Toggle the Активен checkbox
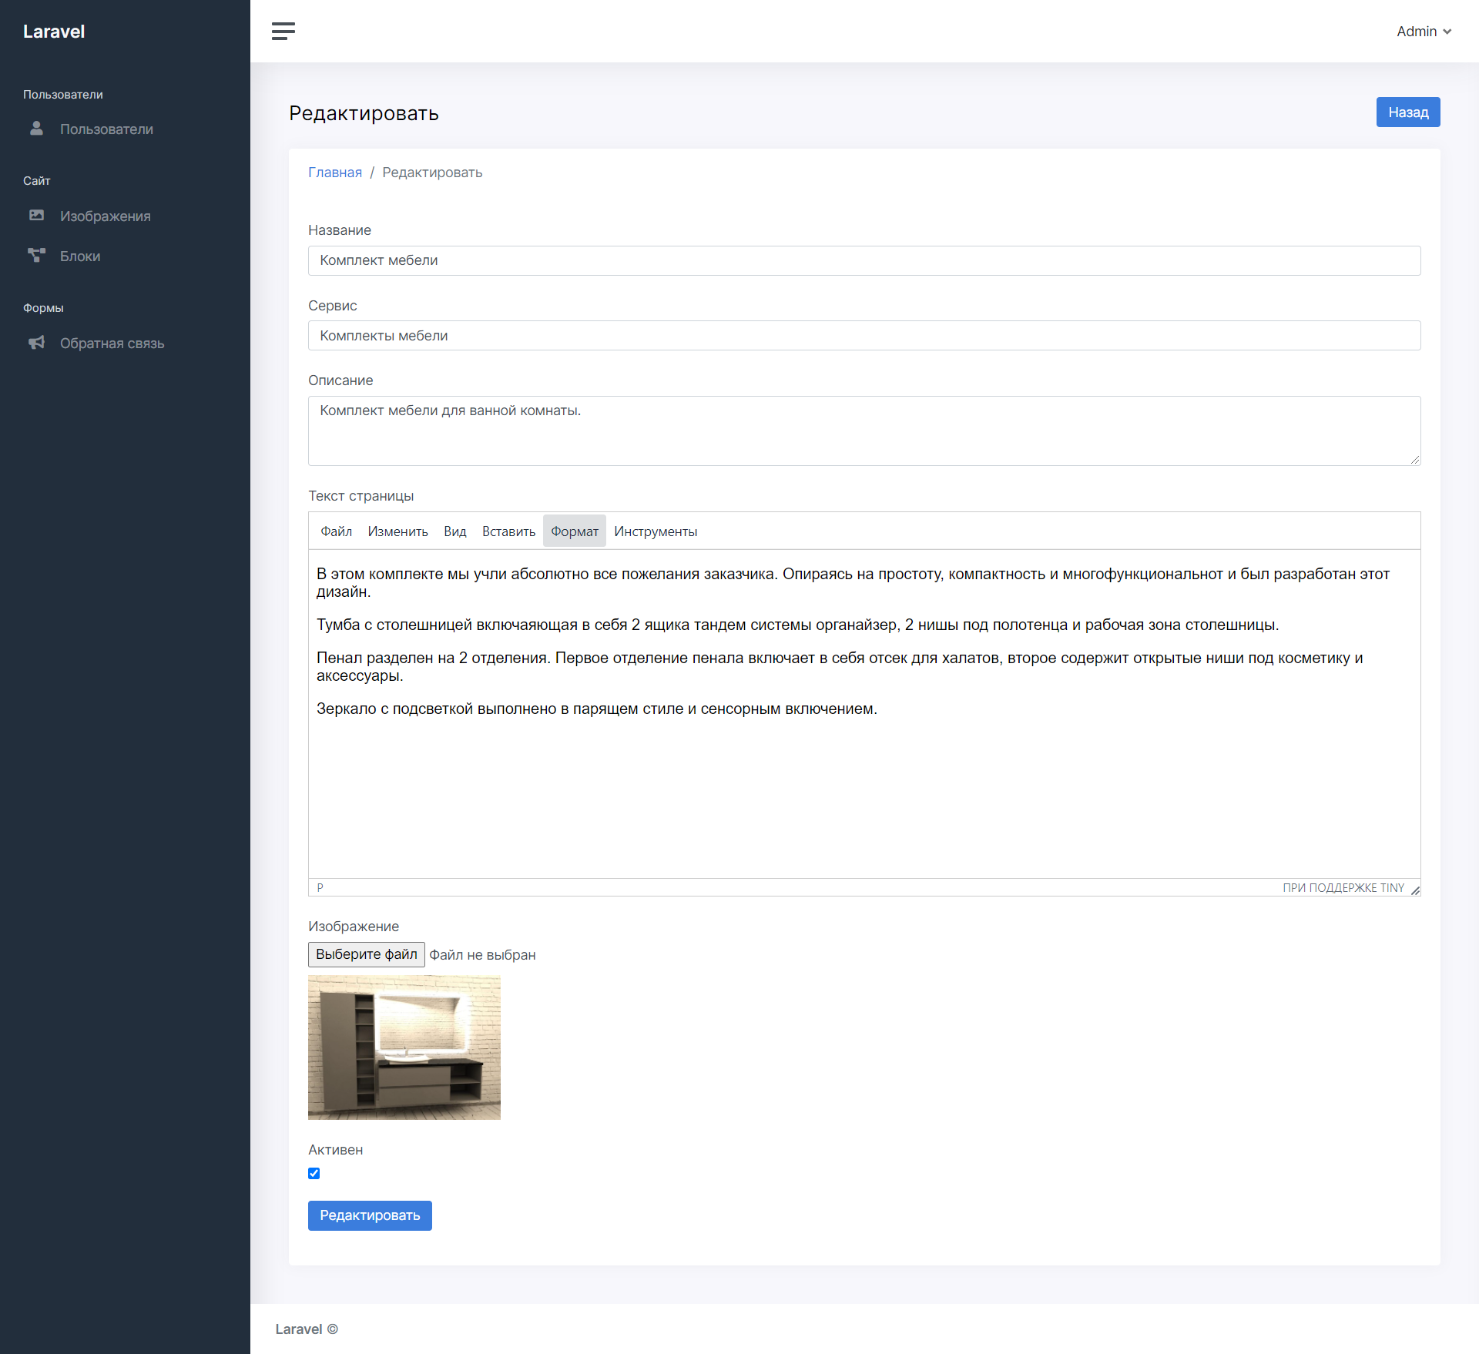 click(314, 1173)
